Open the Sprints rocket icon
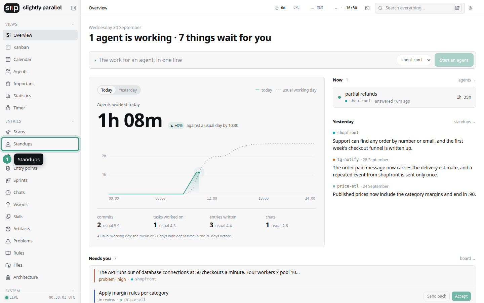The width and height of the screenshot is (484, 303). pyautogui.click(x=8, y=180)
